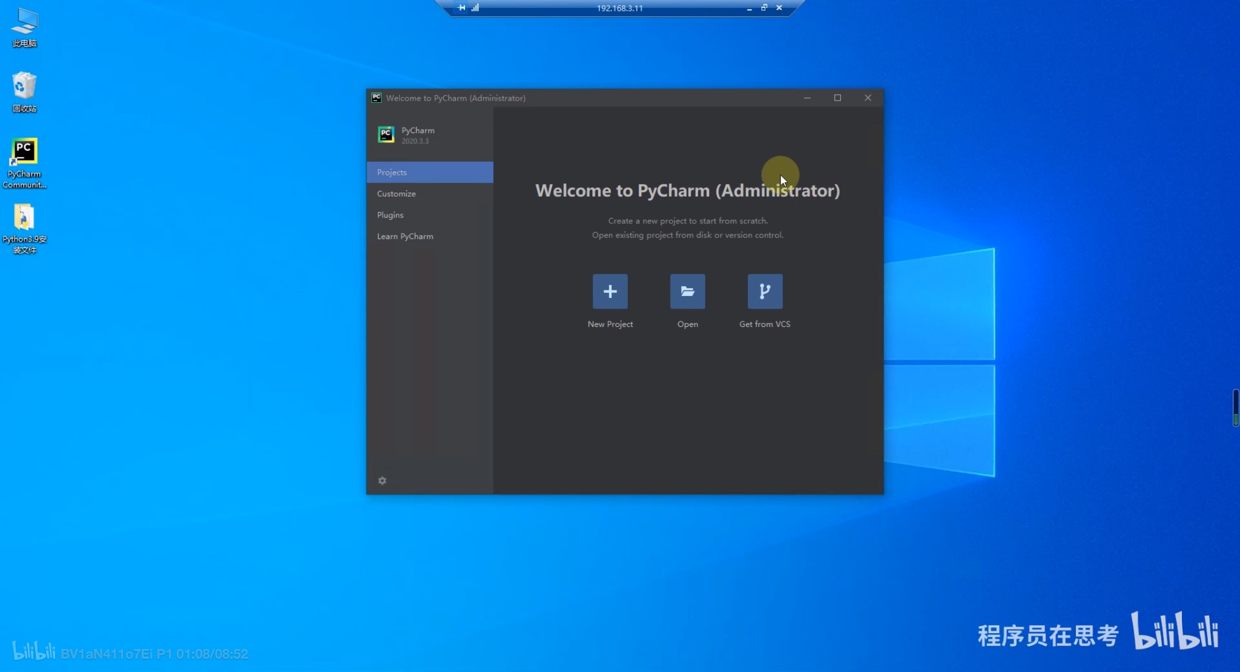Image resolution: width=1240 pixels, height=672 pixels.
Task: Click the PyCharm title bar app icon
Action: 376,97
